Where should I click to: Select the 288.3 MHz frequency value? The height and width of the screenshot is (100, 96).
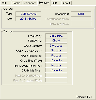tap(56, 36)
